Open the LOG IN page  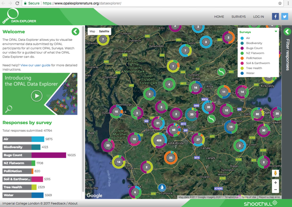coord(258,17)
